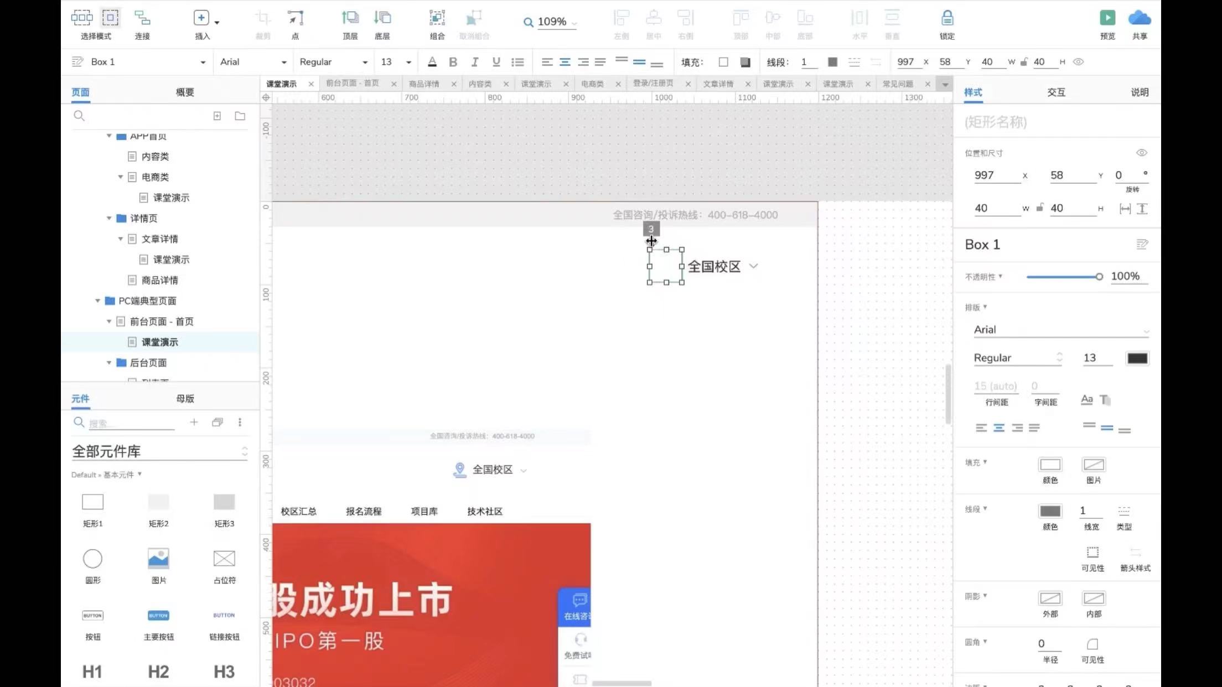This screenshot has height=687, width=1222.
Task: Click the Send to Back (底层) icon
Action: point(382,18)
